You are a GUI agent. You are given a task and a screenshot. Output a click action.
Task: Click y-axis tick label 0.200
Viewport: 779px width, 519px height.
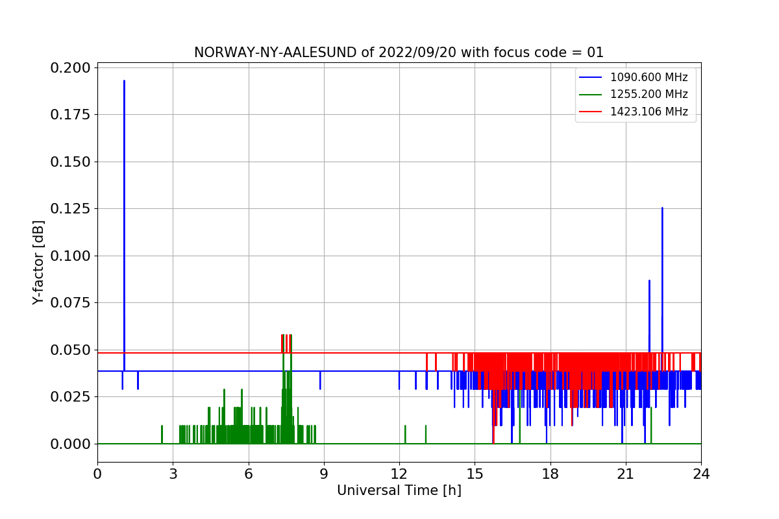(71, 68)
